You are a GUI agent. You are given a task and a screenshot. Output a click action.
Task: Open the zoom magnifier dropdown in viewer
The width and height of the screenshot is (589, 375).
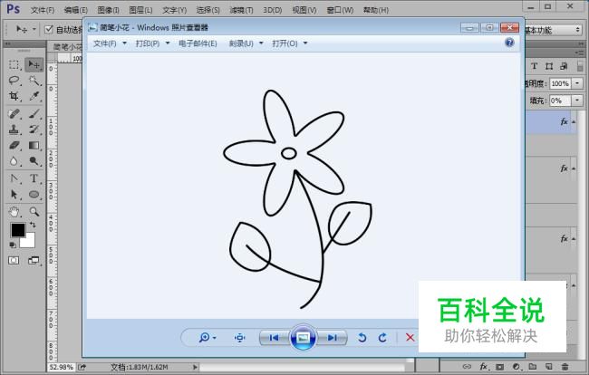pyautogui.click(x=208, y=338)
